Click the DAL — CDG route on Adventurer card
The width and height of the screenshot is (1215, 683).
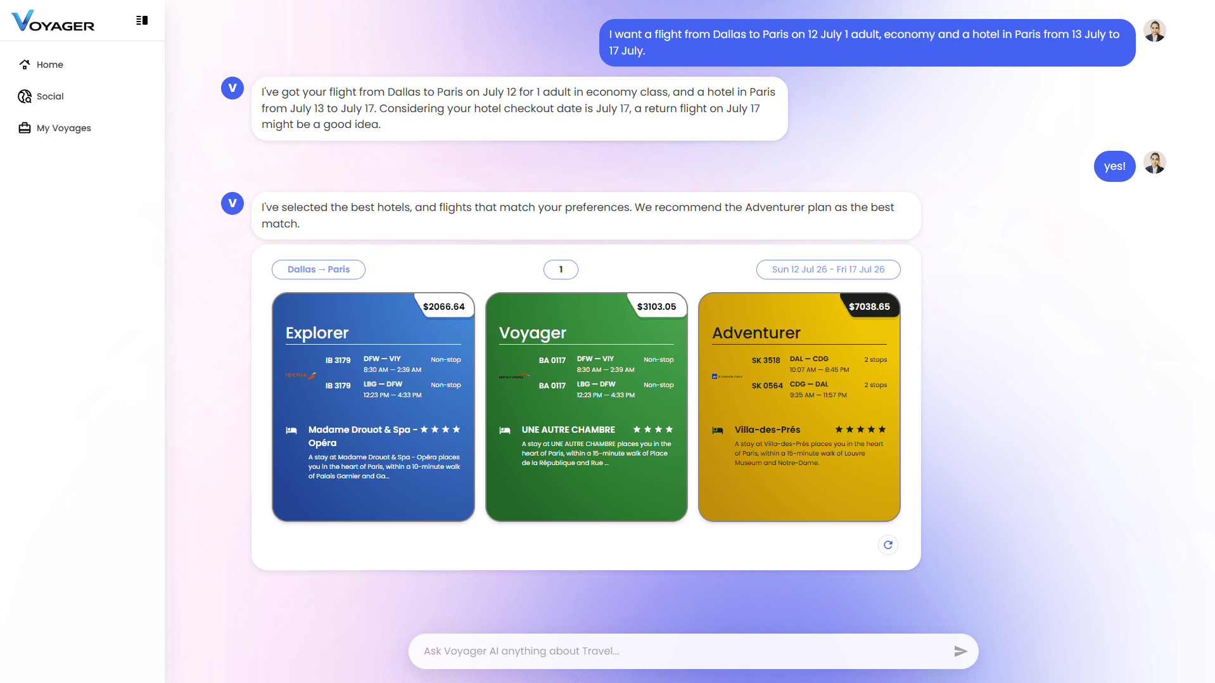809,359
